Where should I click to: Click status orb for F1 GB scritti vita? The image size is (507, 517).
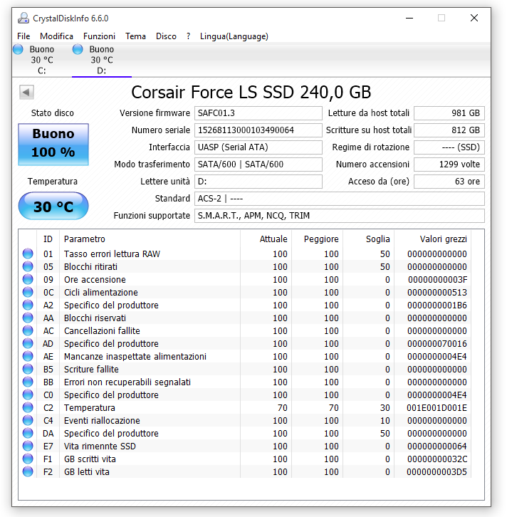tap(28, 459)
